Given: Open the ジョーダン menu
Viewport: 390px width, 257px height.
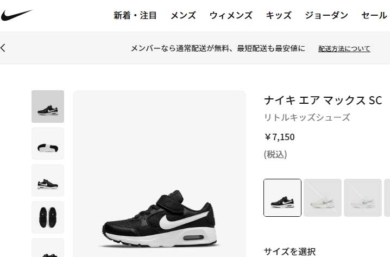Looking at the screenshot, I should click(326, 15).
